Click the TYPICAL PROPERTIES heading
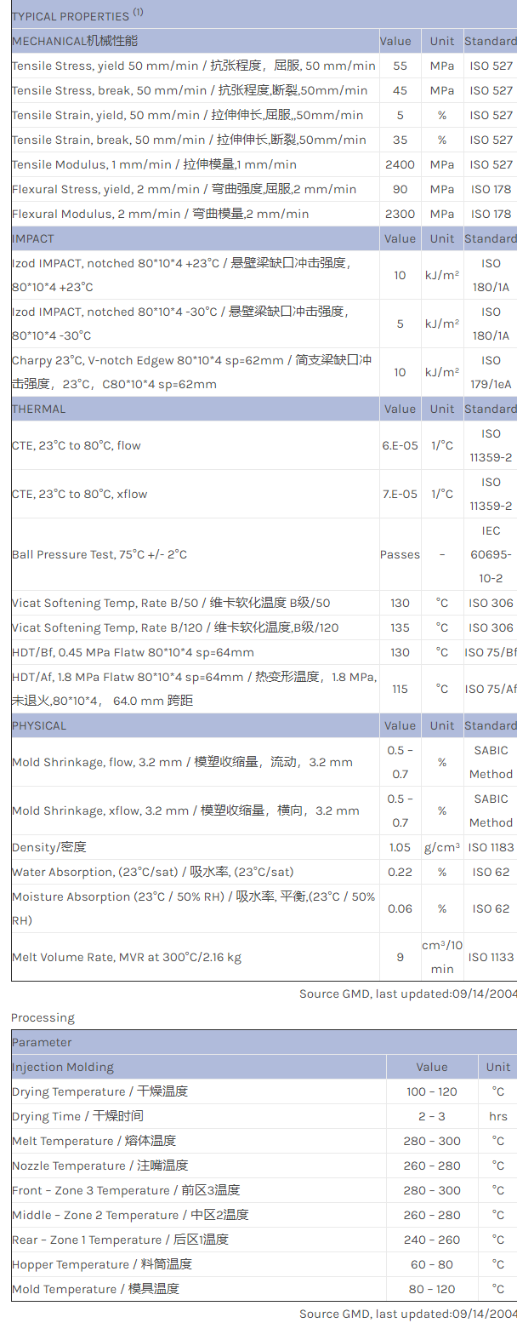Image resolution: width=517 pixels, height=1323 pixels. (x=71, y=16)
